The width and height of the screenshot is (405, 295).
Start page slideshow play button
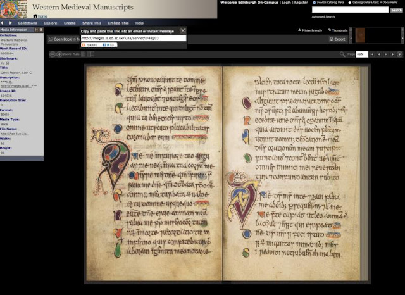point(399,54)
